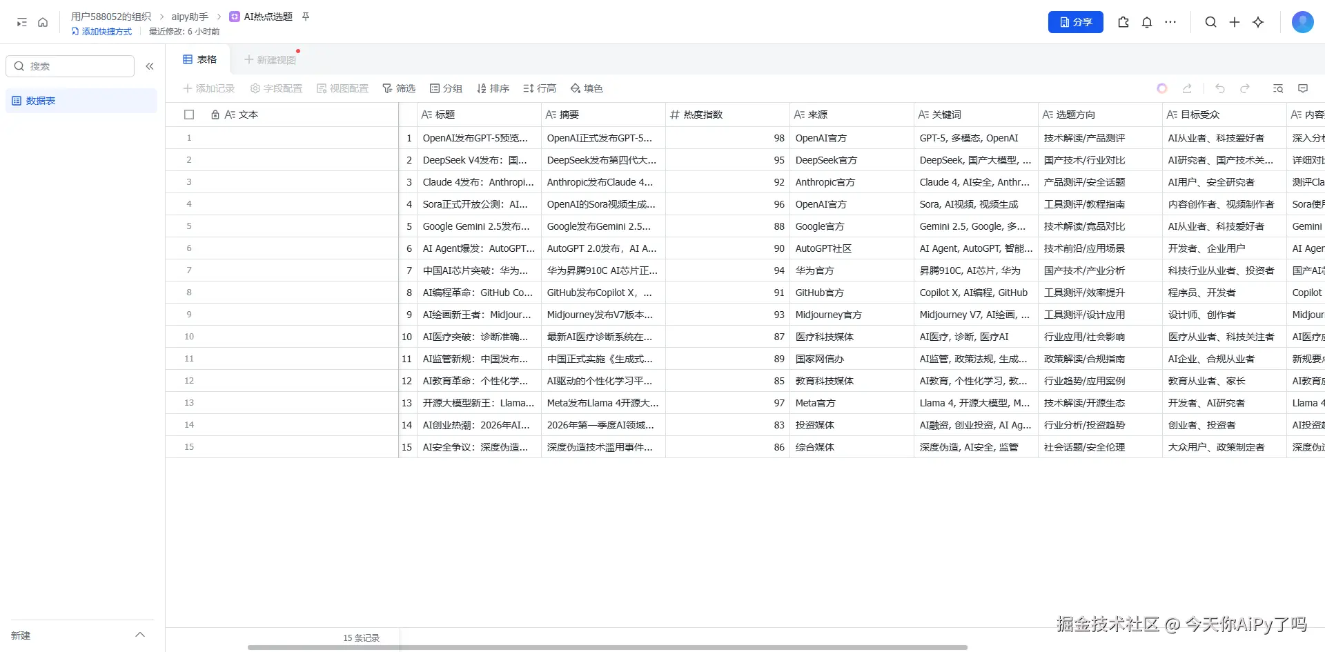Collapse the left sidebar panel
The width and height of the screenshot is (1325, 652).
pyautogui.click(x=150, y=66)
